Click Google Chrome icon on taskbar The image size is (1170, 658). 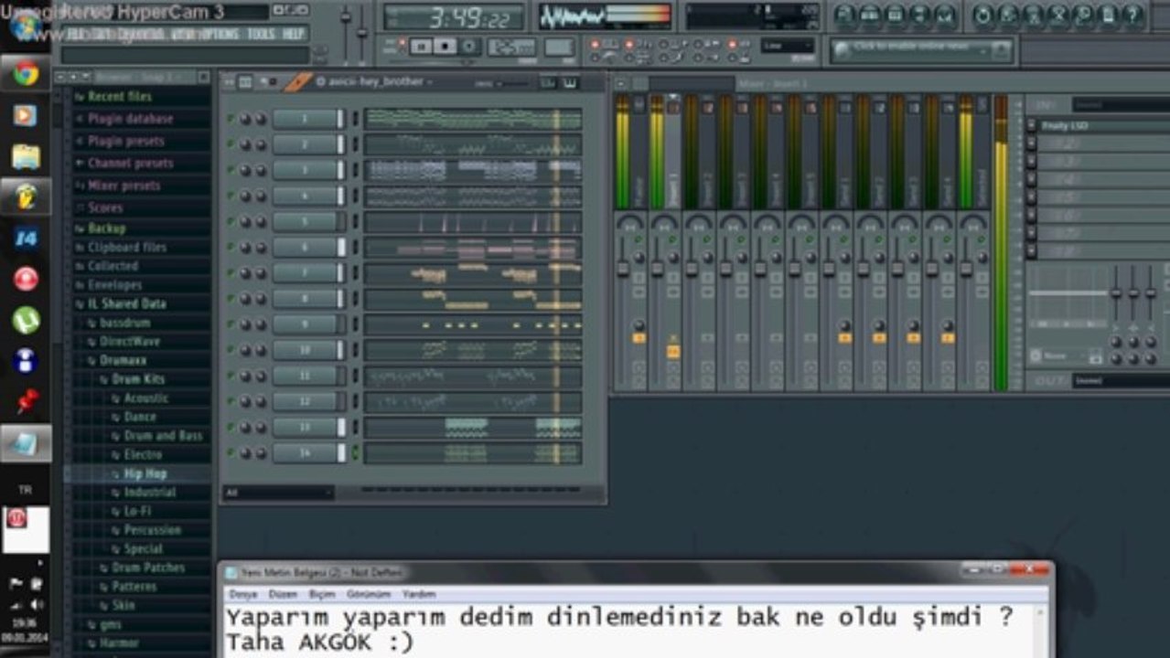(x=26, y=73)
